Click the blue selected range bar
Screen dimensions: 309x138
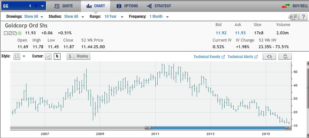pyautogui.click(x=218, y=128)
